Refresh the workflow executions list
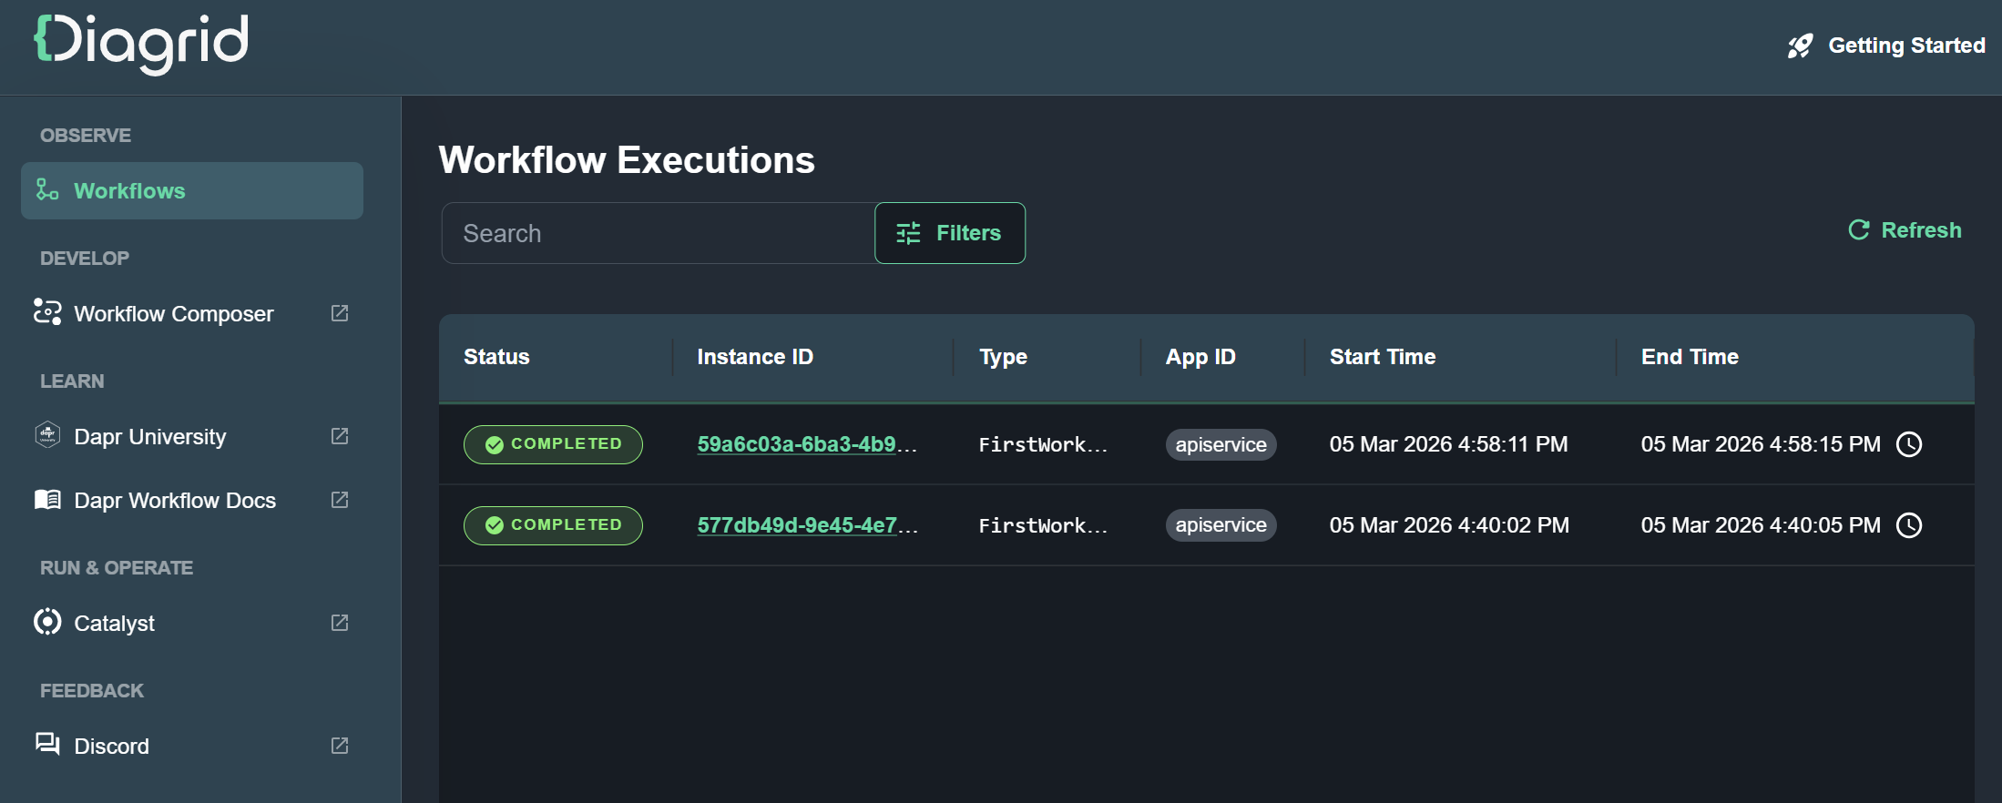This screenshot has height=803, width=2002. click(x=1905, y=230)
